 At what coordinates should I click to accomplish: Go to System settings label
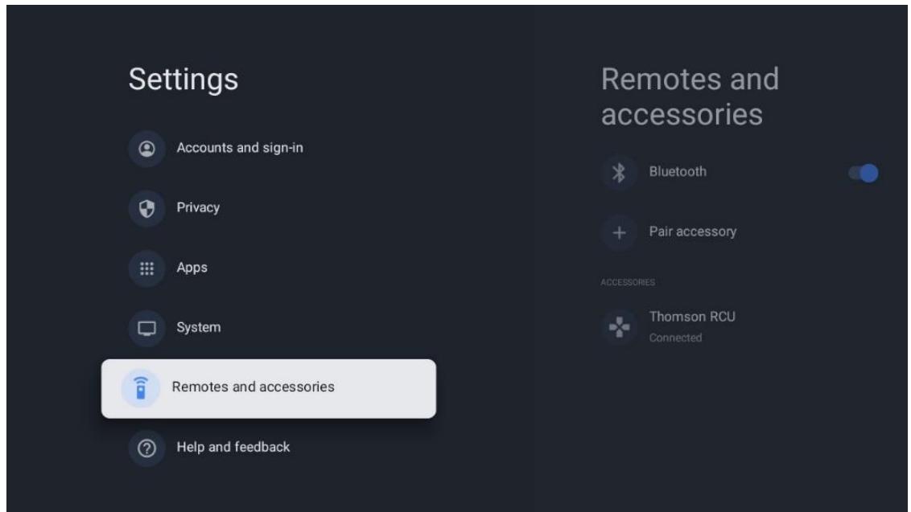tap(199, 327)
